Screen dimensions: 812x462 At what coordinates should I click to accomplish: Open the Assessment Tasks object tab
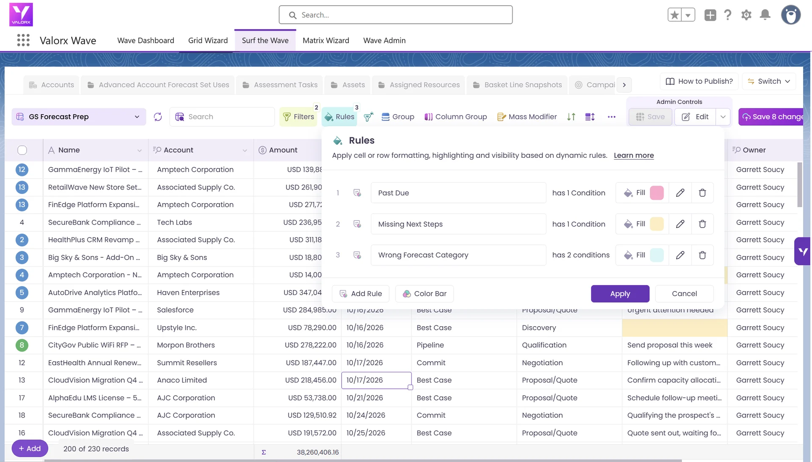280,85
